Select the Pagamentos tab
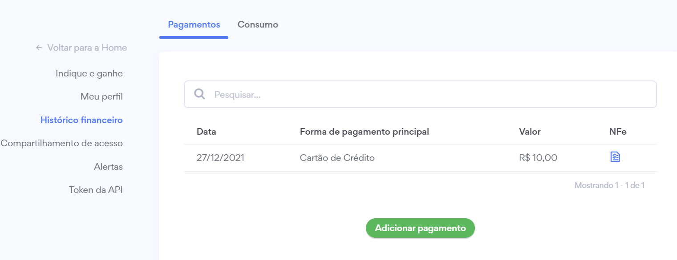Viewport: 677px width, 260px height. (x=194, y=25)
